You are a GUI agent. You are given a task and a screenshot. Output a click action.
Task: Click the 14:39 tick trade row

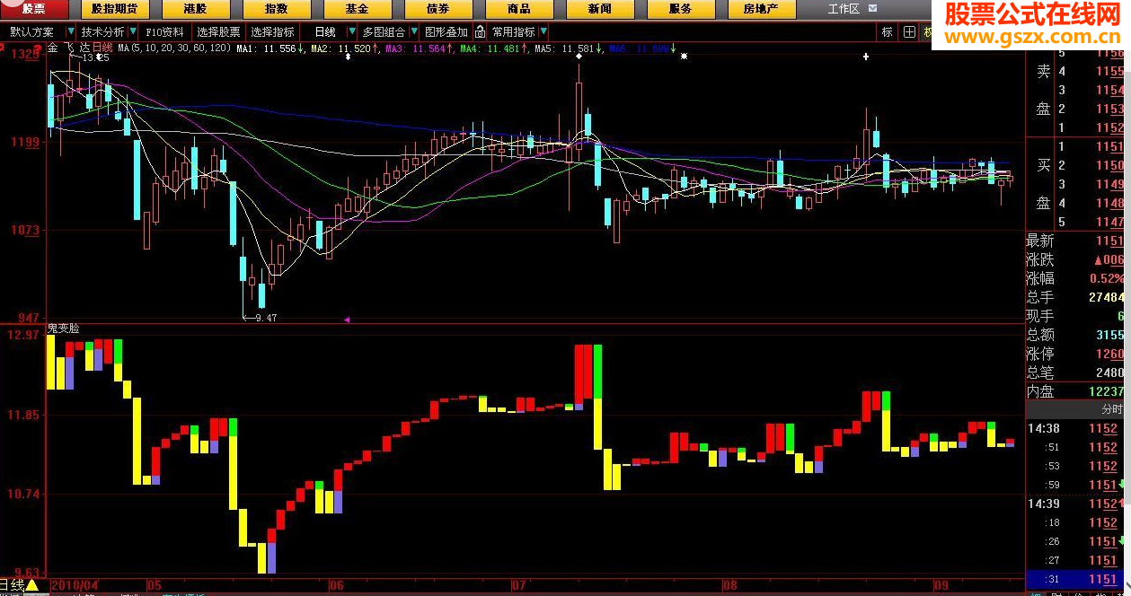tap(1075, 504)
